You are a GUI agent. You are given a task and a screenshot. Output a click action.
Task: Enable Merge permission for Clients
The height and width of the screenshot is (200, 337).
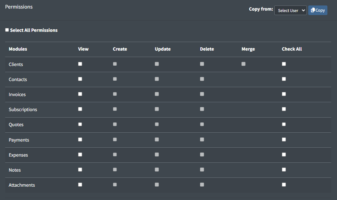(x=243, y=64)
